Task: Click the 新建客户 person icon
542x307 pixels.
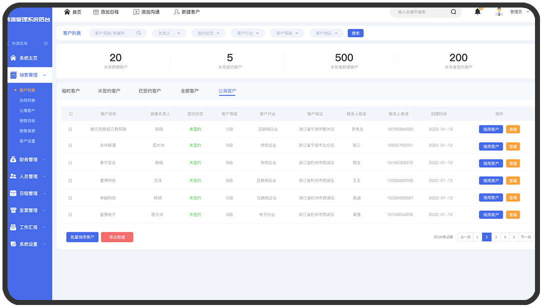Action: pos(176,12)
